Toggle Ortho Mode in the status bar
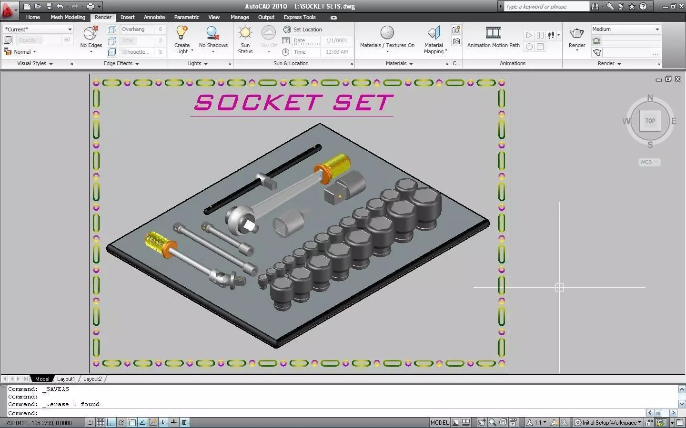Screen dimensions: 686x428 [x=111, y=422]
